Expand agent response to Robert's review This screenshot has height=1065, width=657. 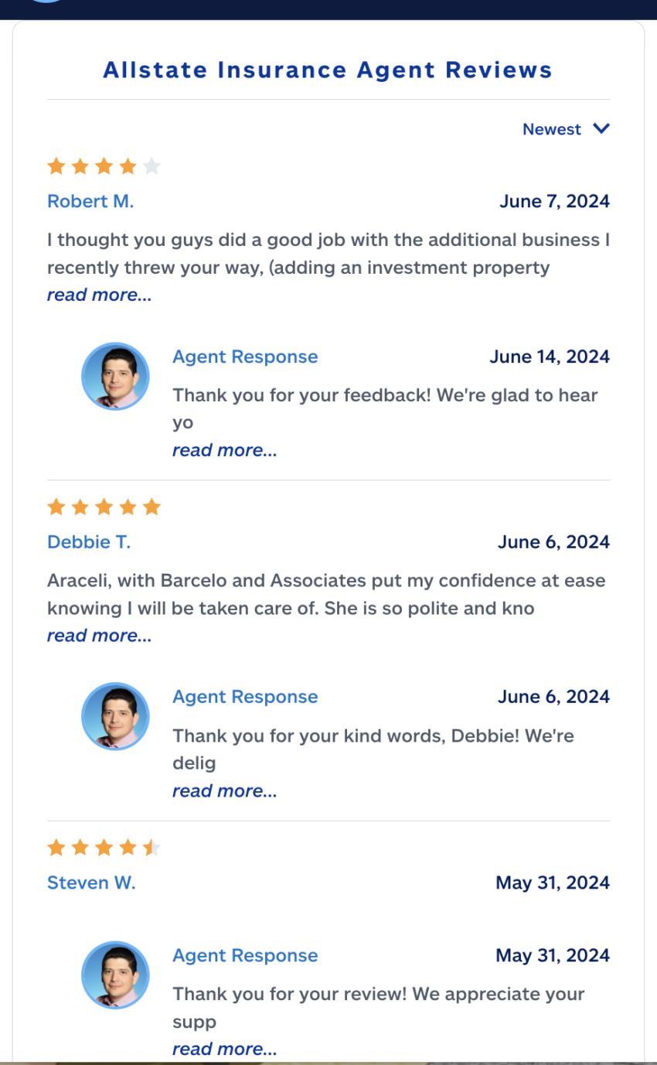click(x=224, y=450)
